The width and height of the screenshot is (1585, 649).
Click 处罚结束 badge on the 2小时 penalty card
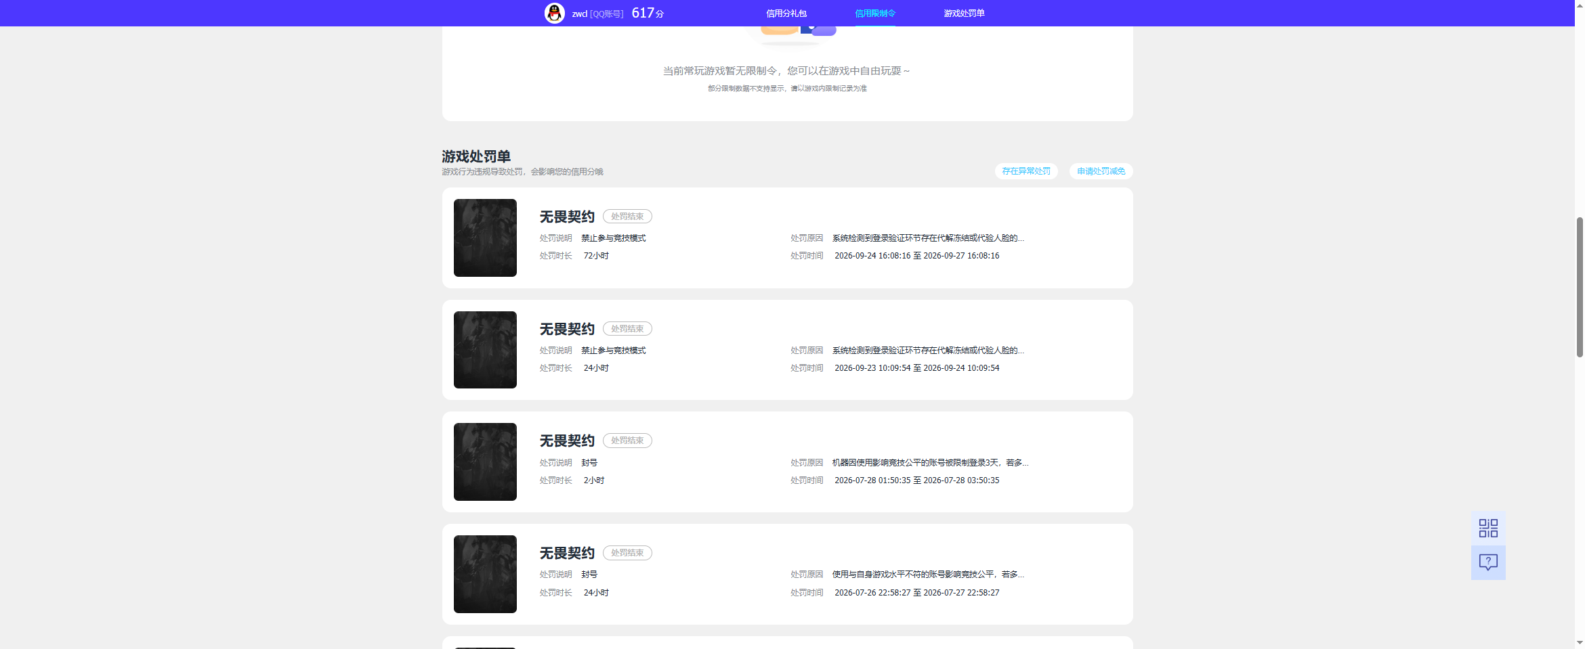pos(627,441)
